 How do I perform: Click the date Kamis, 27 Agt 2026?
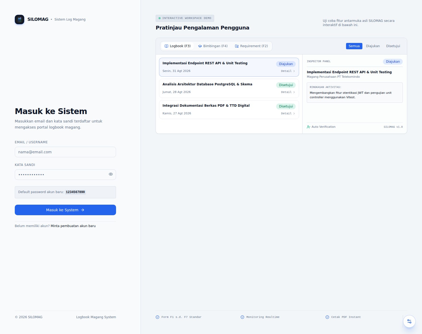click(177, 114)
